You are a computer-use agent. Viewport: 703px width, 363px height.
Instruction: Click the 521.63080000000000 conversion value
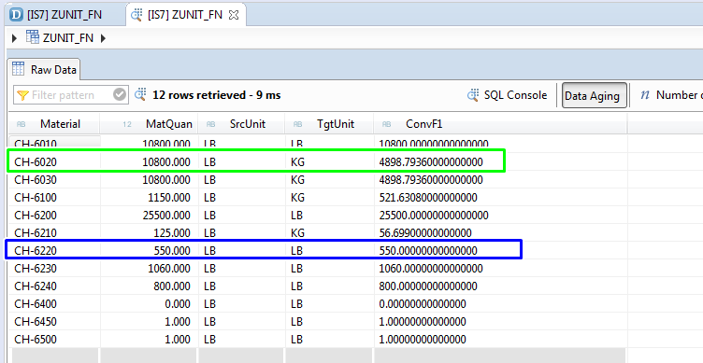tap(428, 198)
